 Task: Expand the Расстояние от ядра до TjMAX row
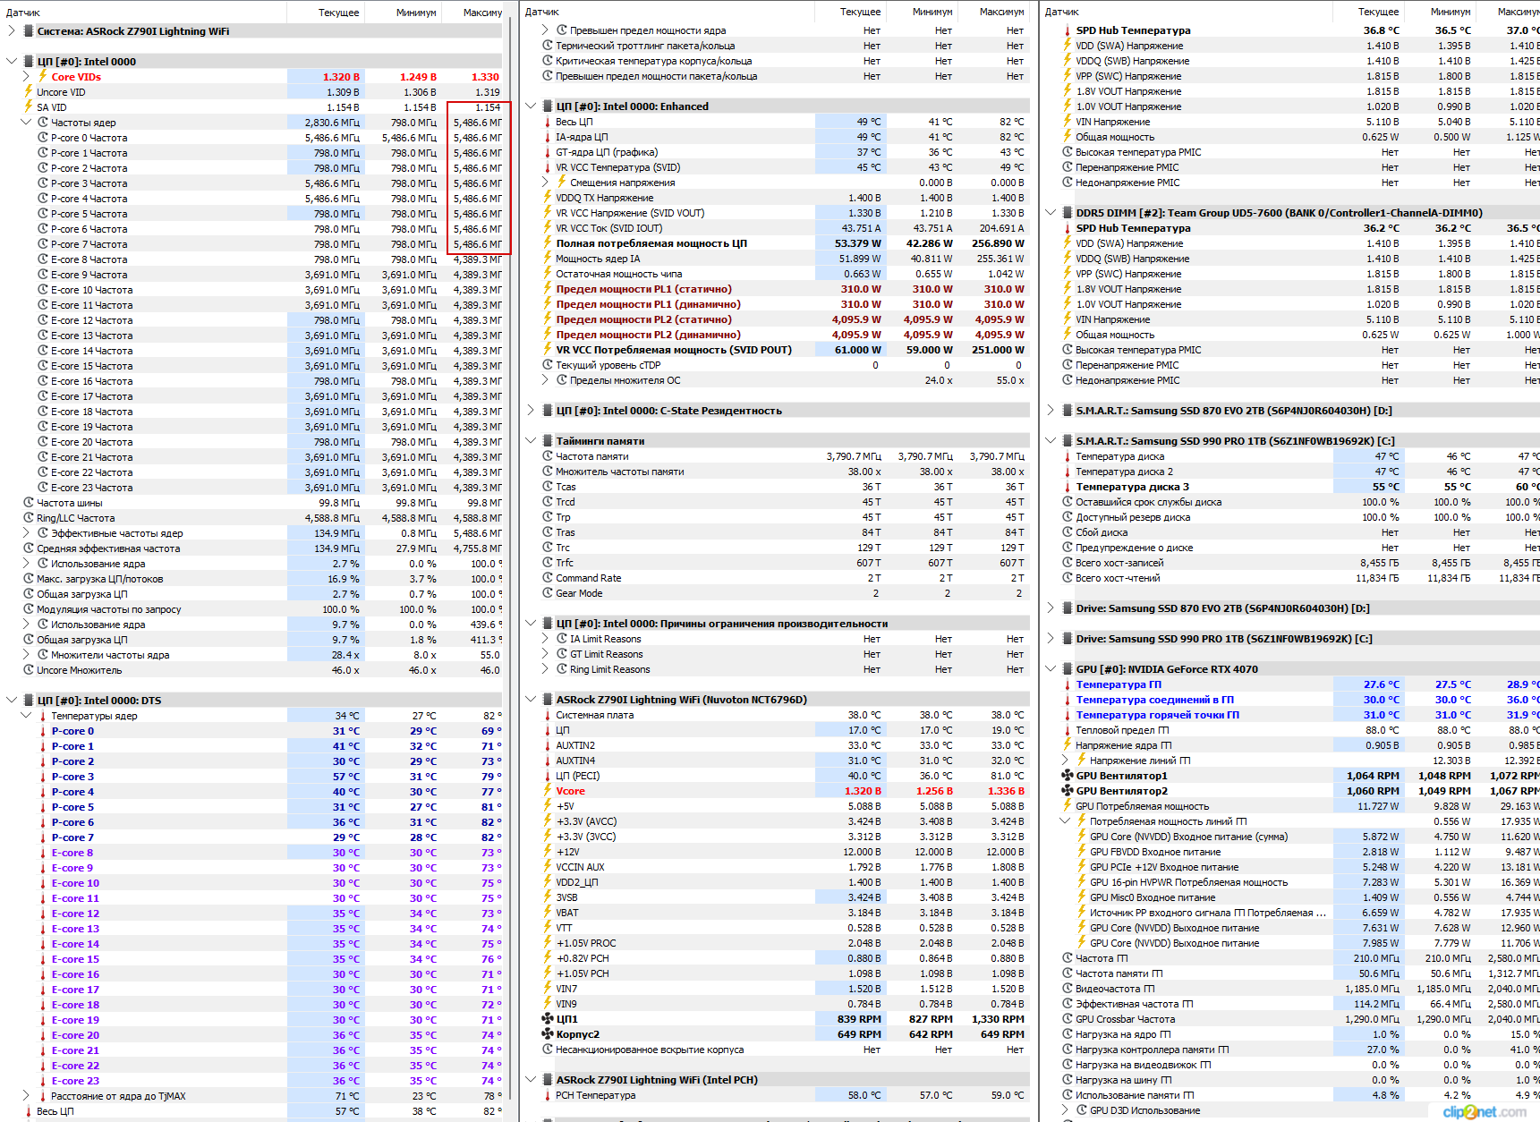[25, 1095]
